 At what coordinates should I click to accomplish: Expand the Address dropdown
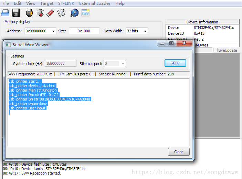coord(53,31)
